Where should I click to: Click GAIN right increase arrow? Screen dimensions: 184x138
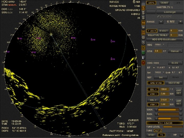click(181, 110)
